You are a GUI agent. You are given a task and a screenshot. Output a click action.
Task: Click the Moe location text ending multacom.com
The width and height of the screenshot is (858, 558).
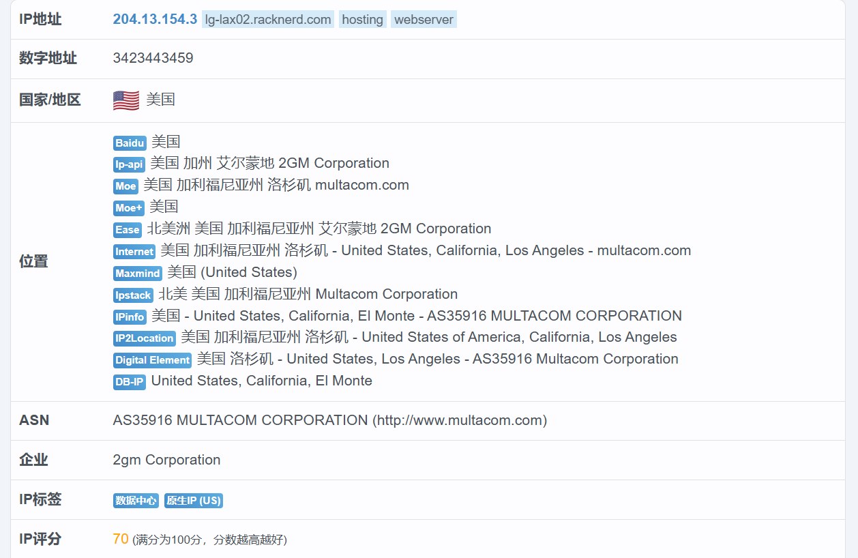(276, 185)
